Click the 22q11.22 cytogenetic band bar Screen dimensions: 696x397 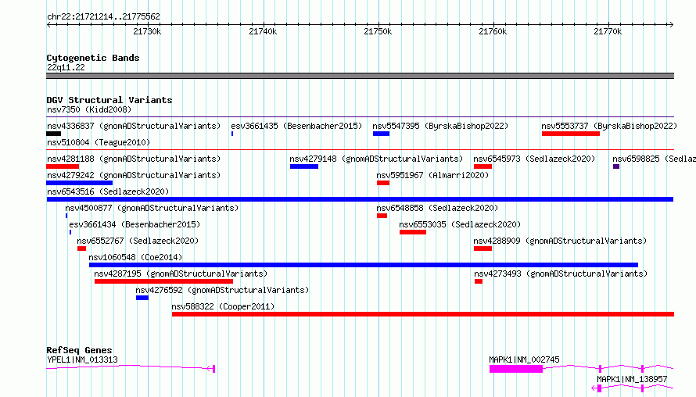360,76
